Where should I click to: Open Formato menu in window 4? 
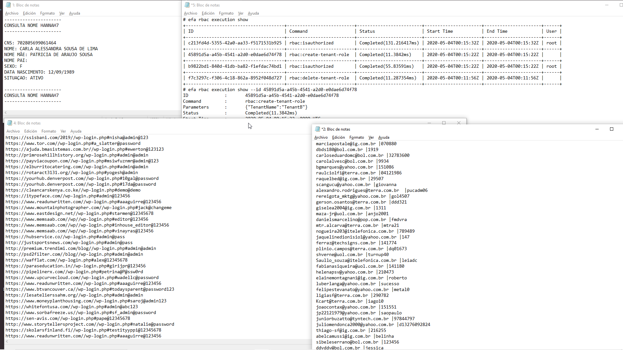(x=49, y=131)
